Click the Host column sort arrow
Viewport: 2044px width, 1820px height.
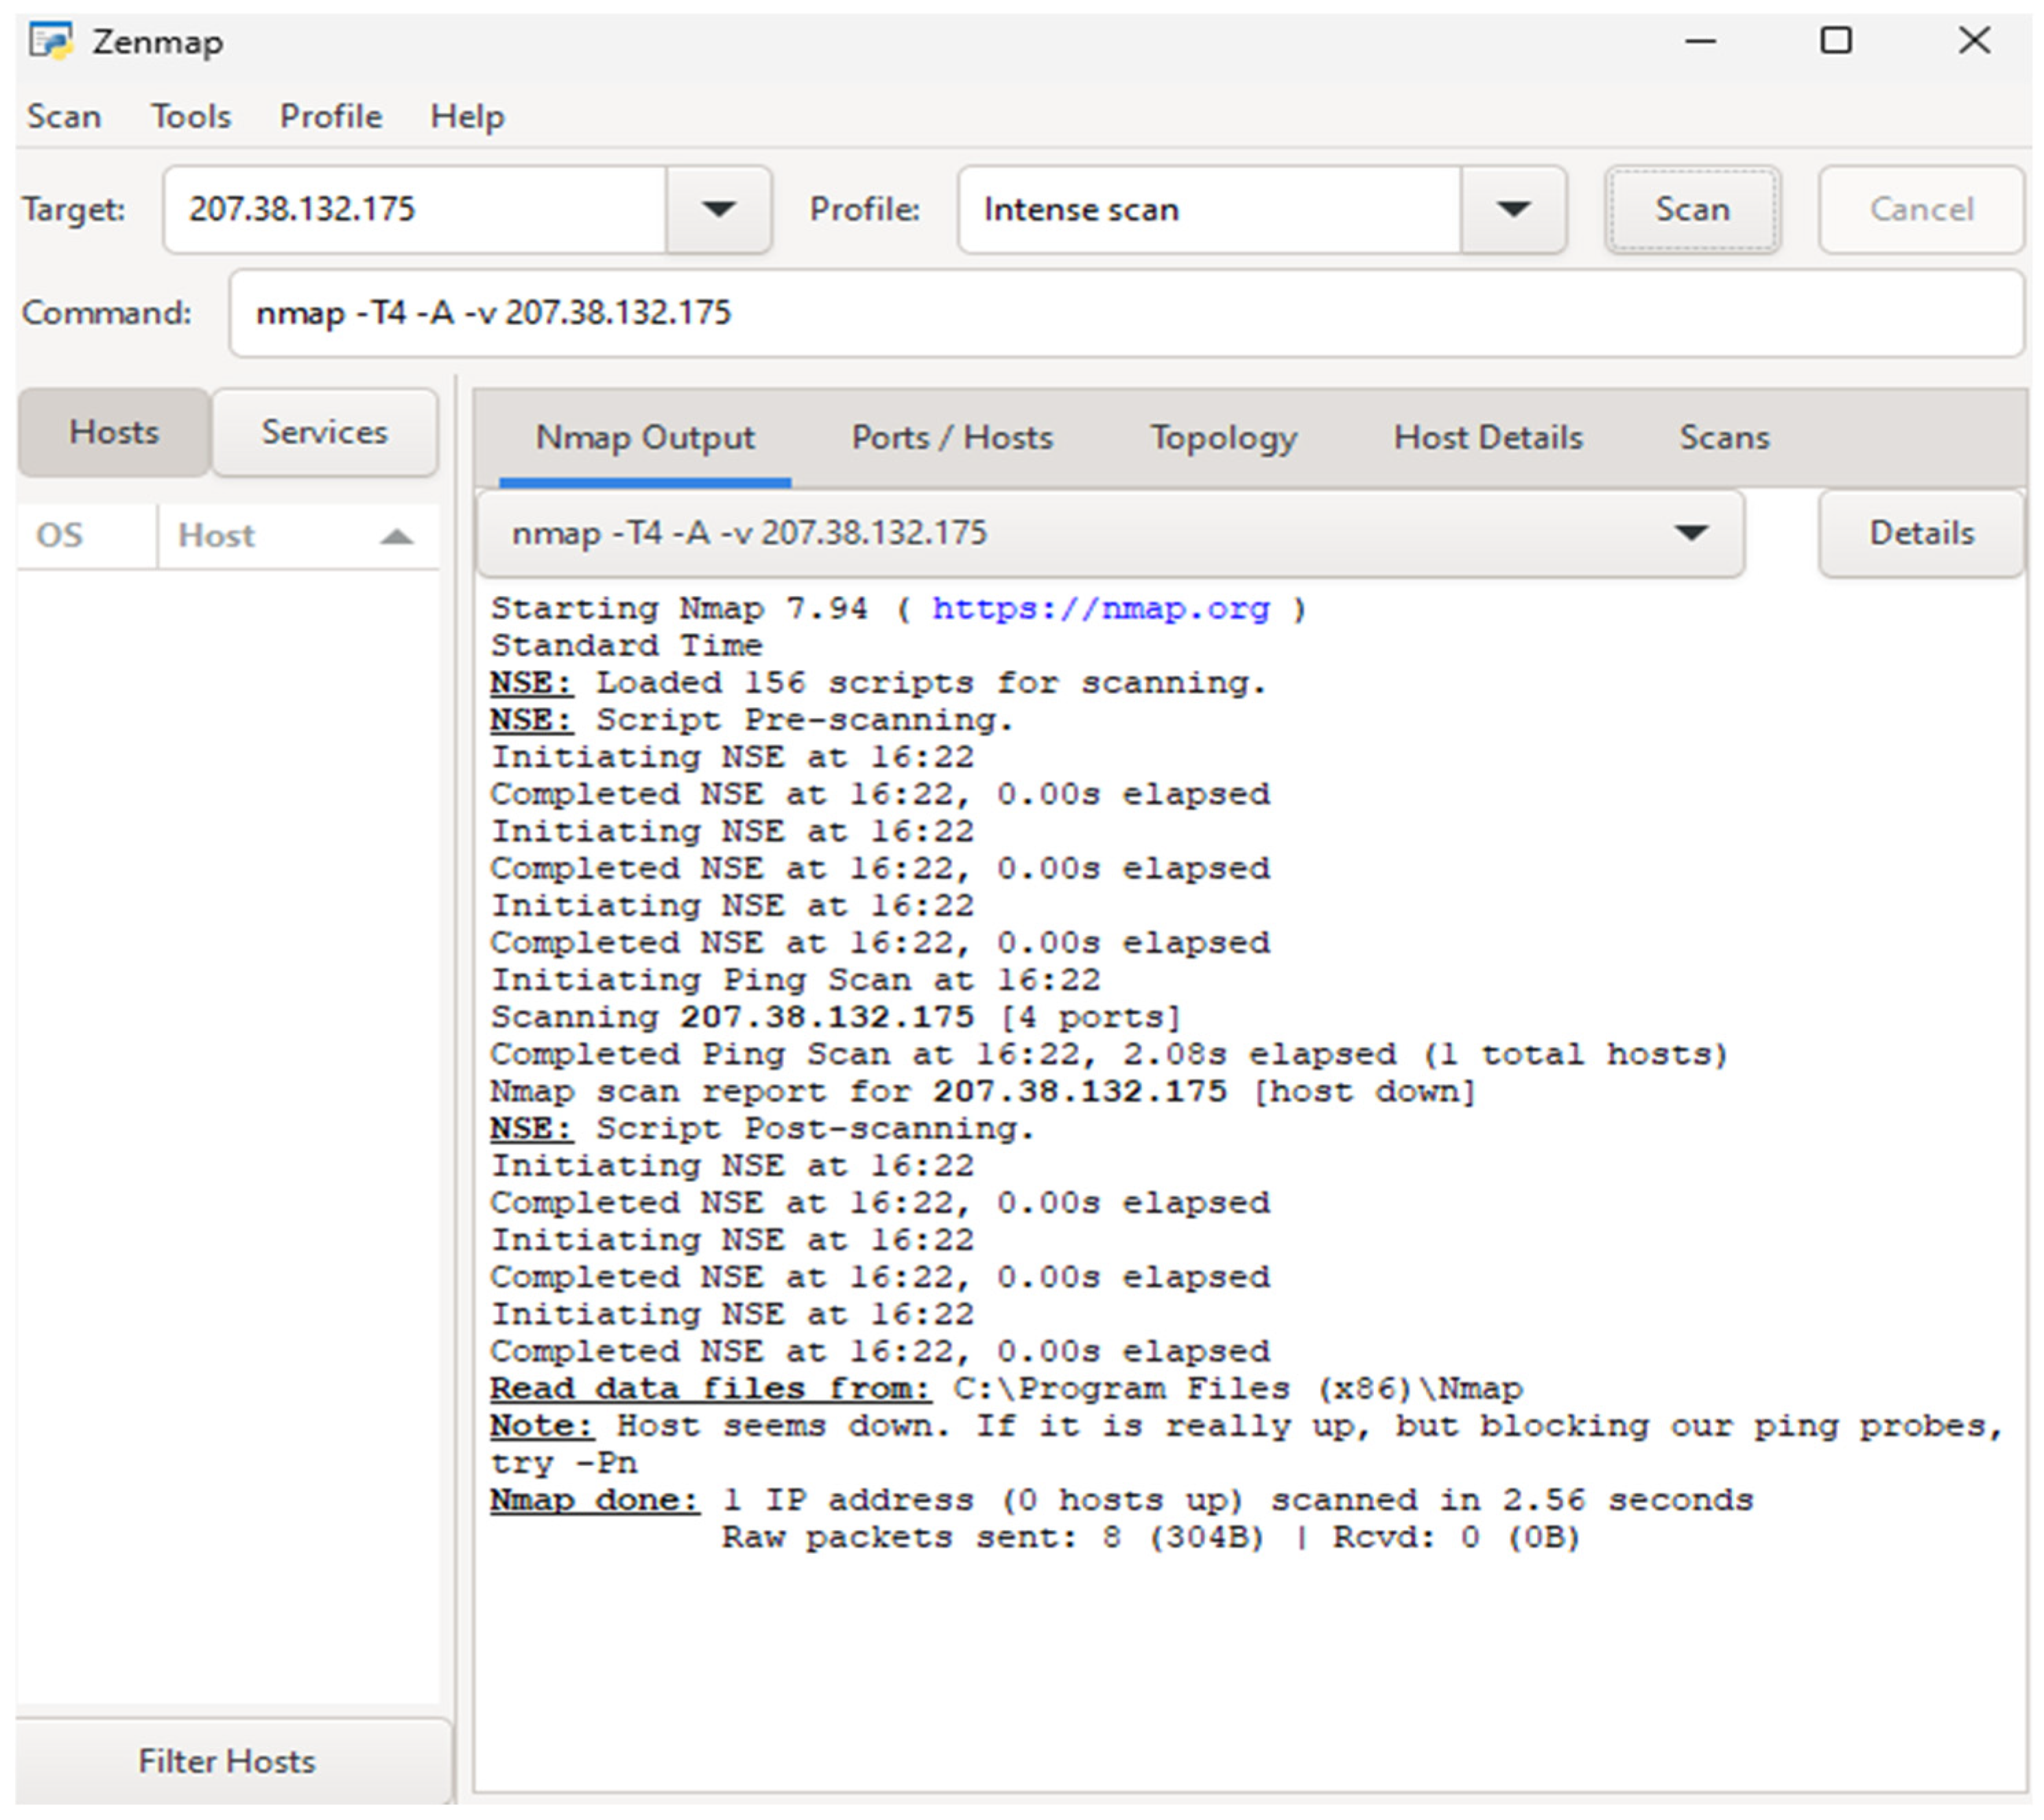(x=397, y=537)
